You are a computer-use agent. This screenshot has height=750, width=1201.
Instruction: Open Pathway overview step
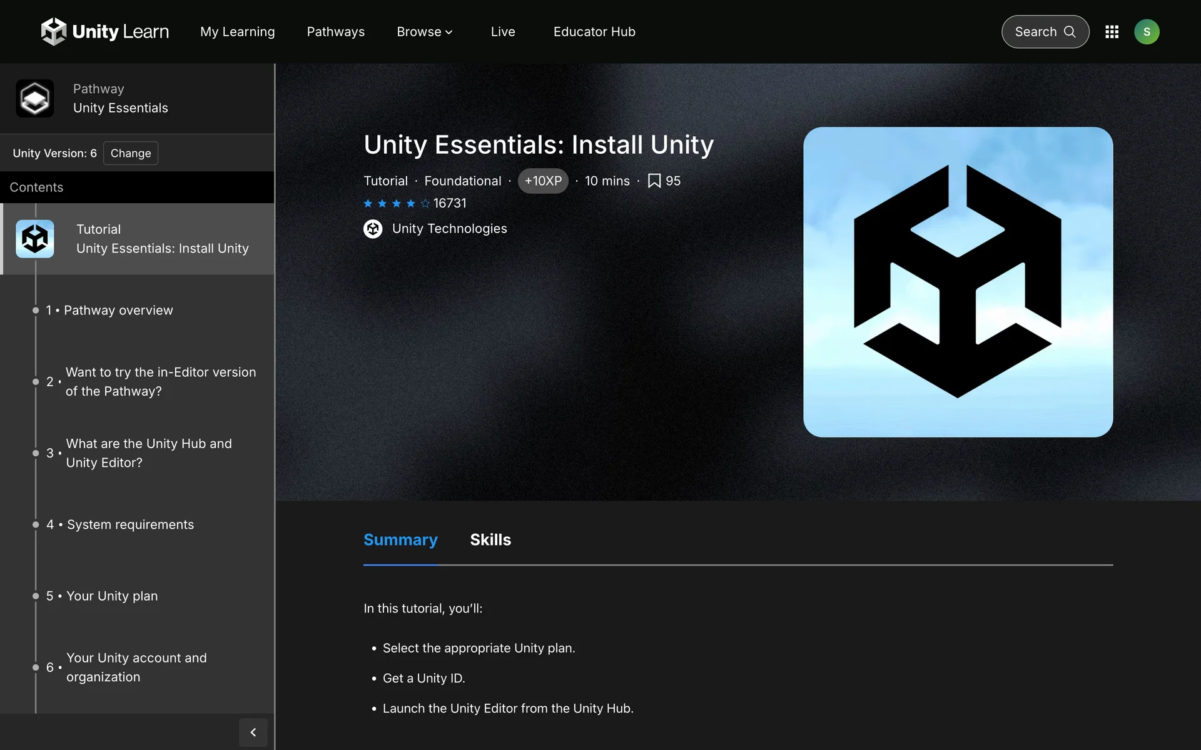pyautogui.click(x=118, y=310)
